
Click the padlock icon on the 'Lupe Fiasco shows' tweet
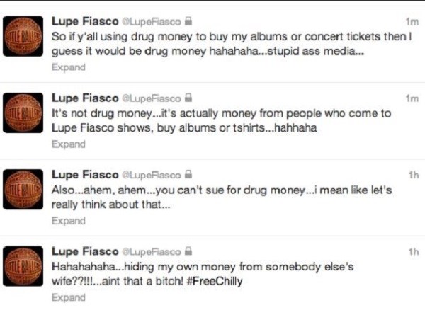coord(188,98)
